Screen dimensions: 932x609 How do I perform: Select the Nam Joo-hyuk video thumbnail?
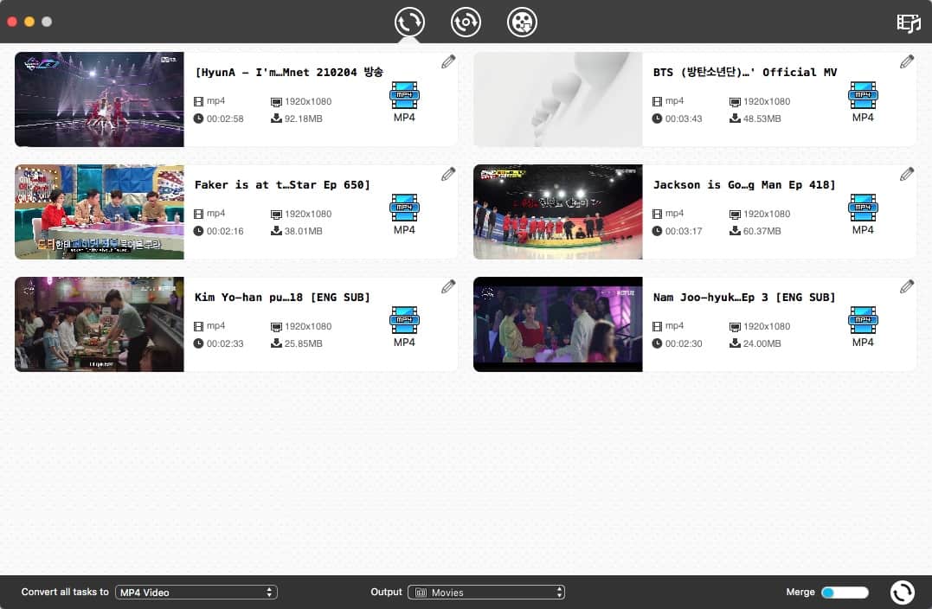(557, 324)
